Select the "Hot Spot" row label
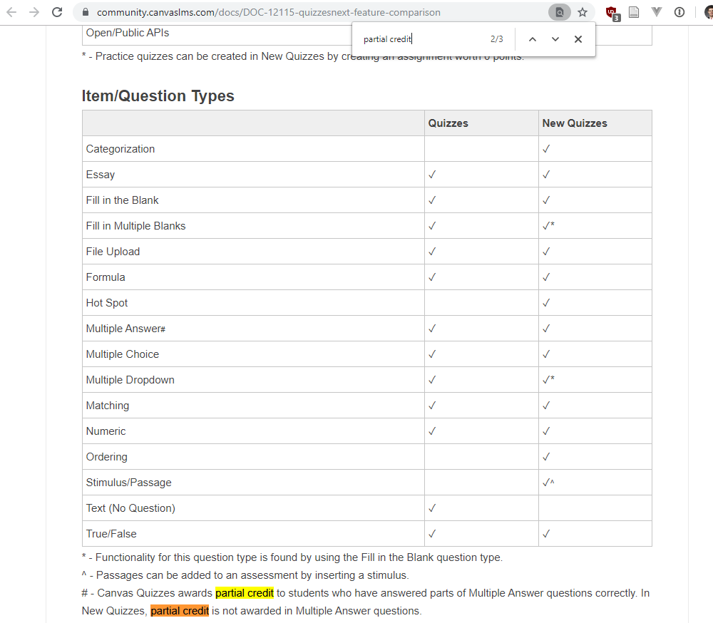The height and width of the screenshot is (623, 713). pos(106,303)
